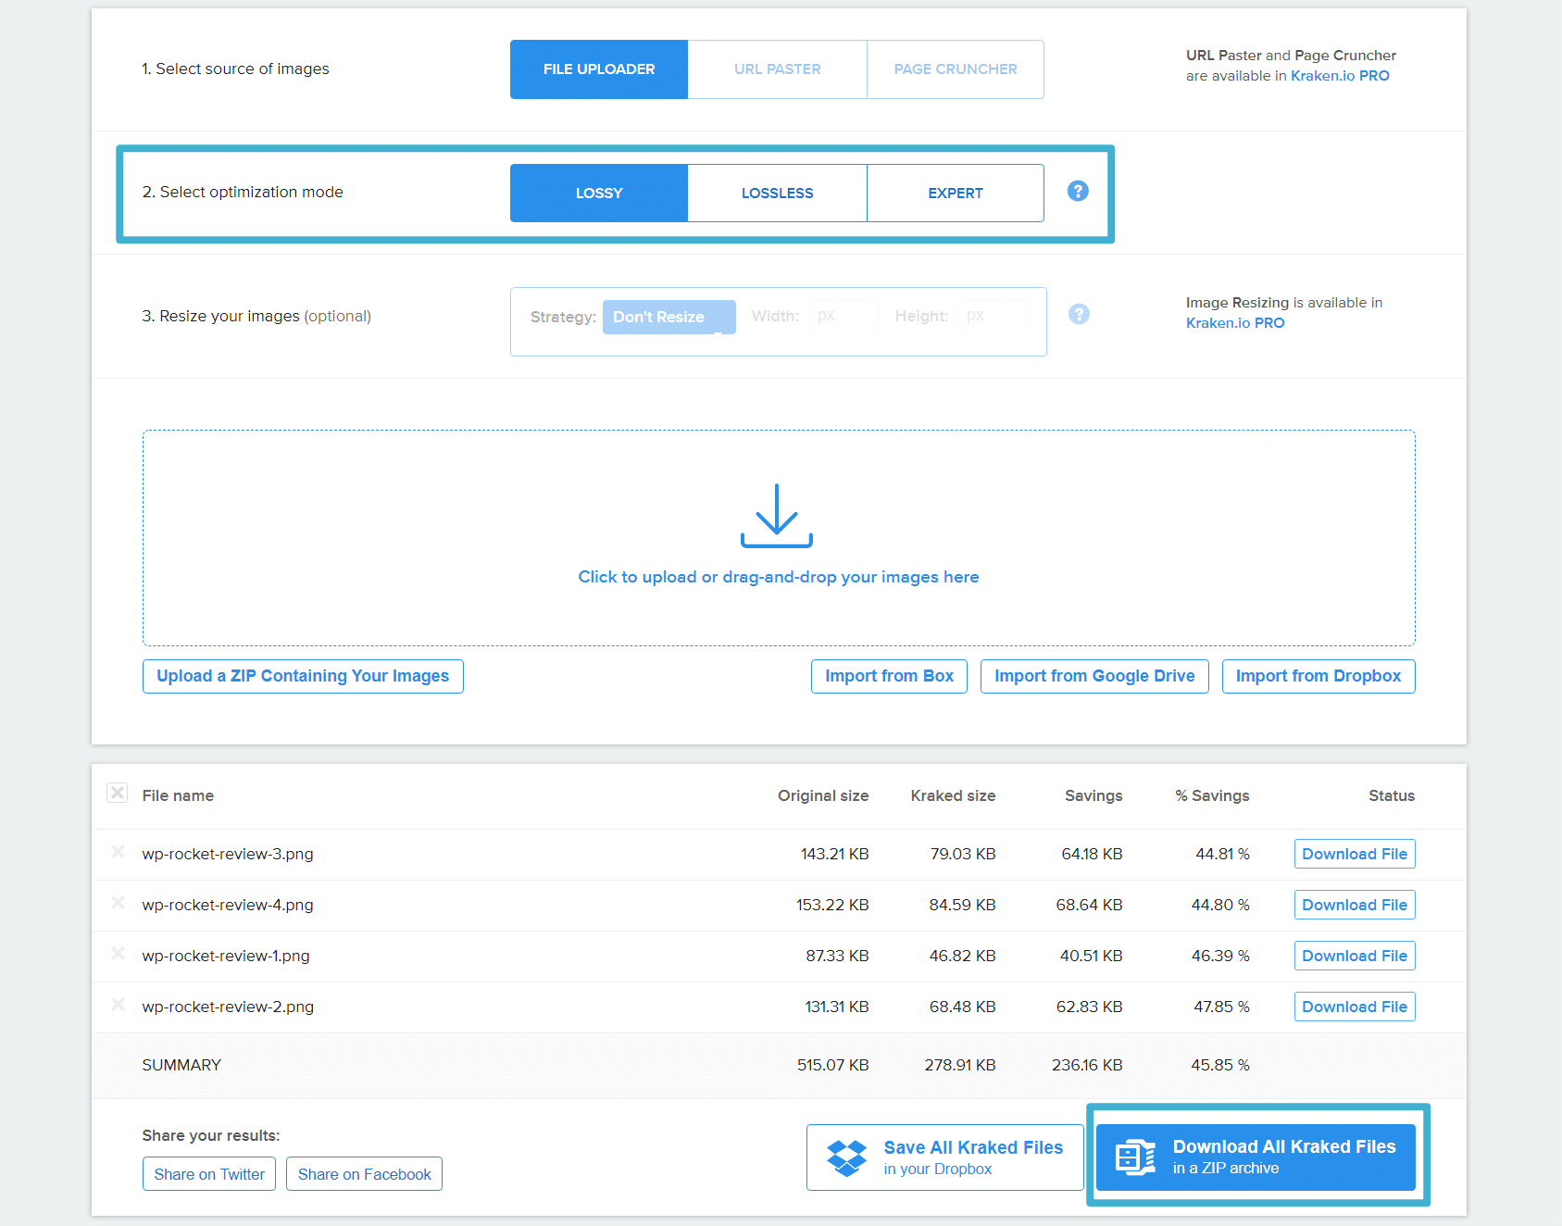Click the Width px input field

(843, 316)
